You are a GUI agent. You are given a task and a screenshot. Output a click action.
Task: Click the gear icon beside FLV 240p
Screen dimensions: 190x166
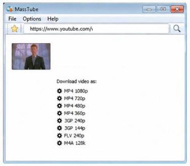(59, 136)
